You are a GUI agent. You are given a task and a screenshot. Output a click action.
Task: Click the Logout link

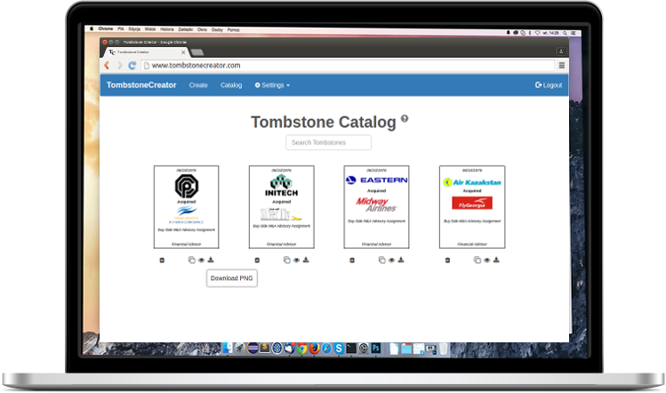point(549,85)
